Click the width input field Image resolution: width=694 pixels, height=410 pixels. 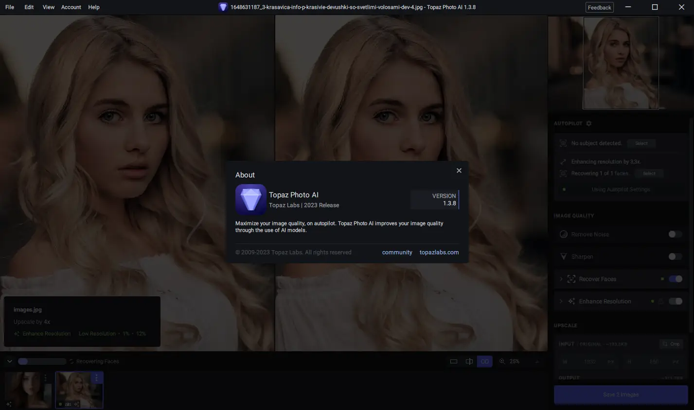coord(589,362)
